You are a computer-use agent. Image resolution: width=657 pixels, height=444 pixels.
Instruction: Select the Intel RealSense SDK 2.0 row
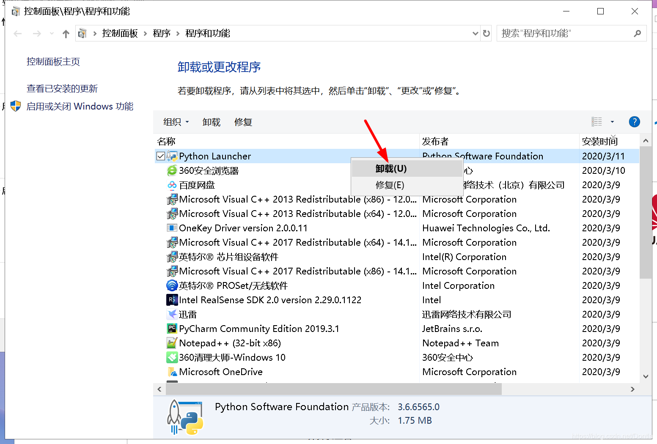(397, 300)
